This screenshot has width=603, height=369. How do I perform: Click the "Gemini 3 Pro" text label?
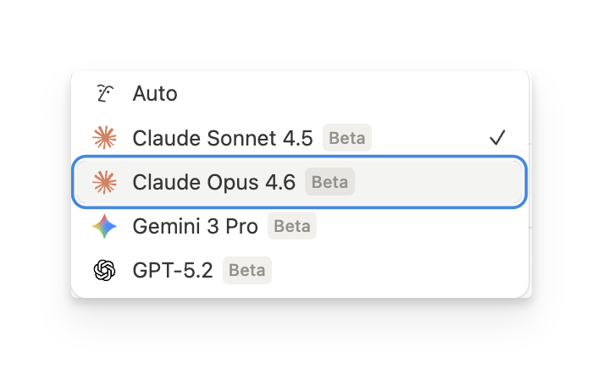195,226
